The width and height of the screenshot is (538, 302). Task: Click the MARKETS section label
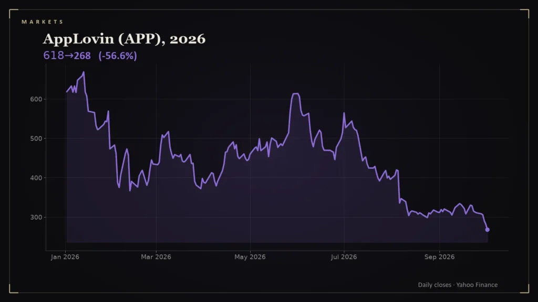coord(42,22)
